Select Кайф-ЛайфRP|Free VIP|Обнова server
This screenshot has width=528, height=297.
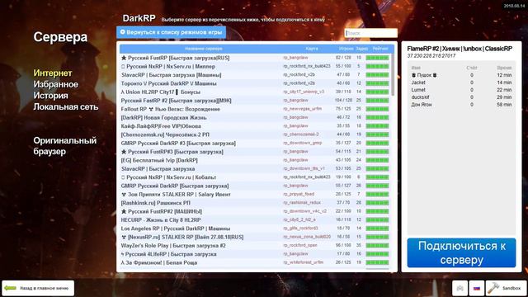[255, 126]
